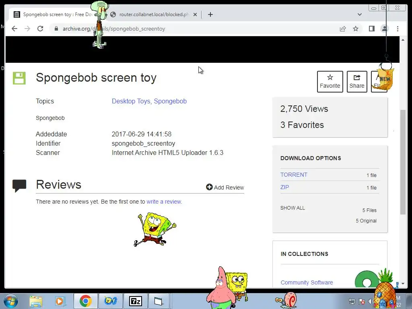The height and width of the screenshot is (309, 412).
Task: Click the padlock site info icon
Action: coord(56,29)
